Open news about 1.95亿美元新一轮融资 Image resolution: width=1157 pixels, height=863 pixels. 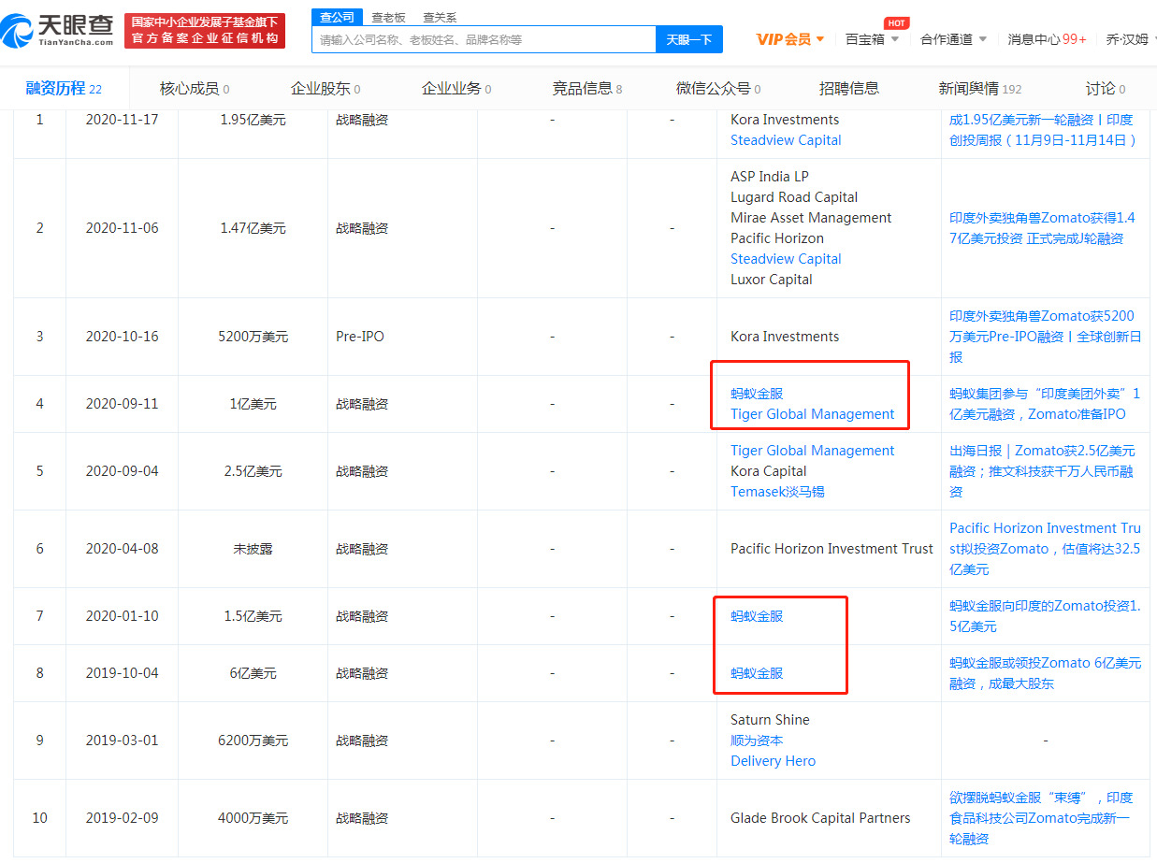1045,130
